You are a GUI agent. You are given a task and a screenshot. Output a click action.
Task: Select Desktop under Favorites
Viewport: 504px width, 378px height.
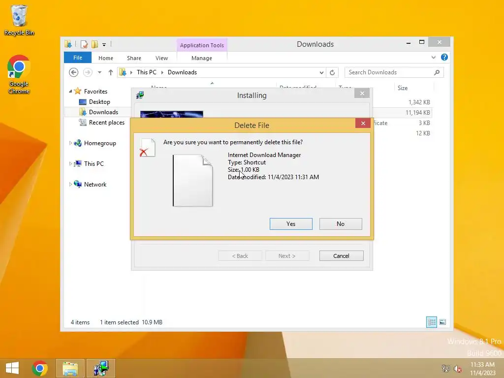click(x=99, y=102)
